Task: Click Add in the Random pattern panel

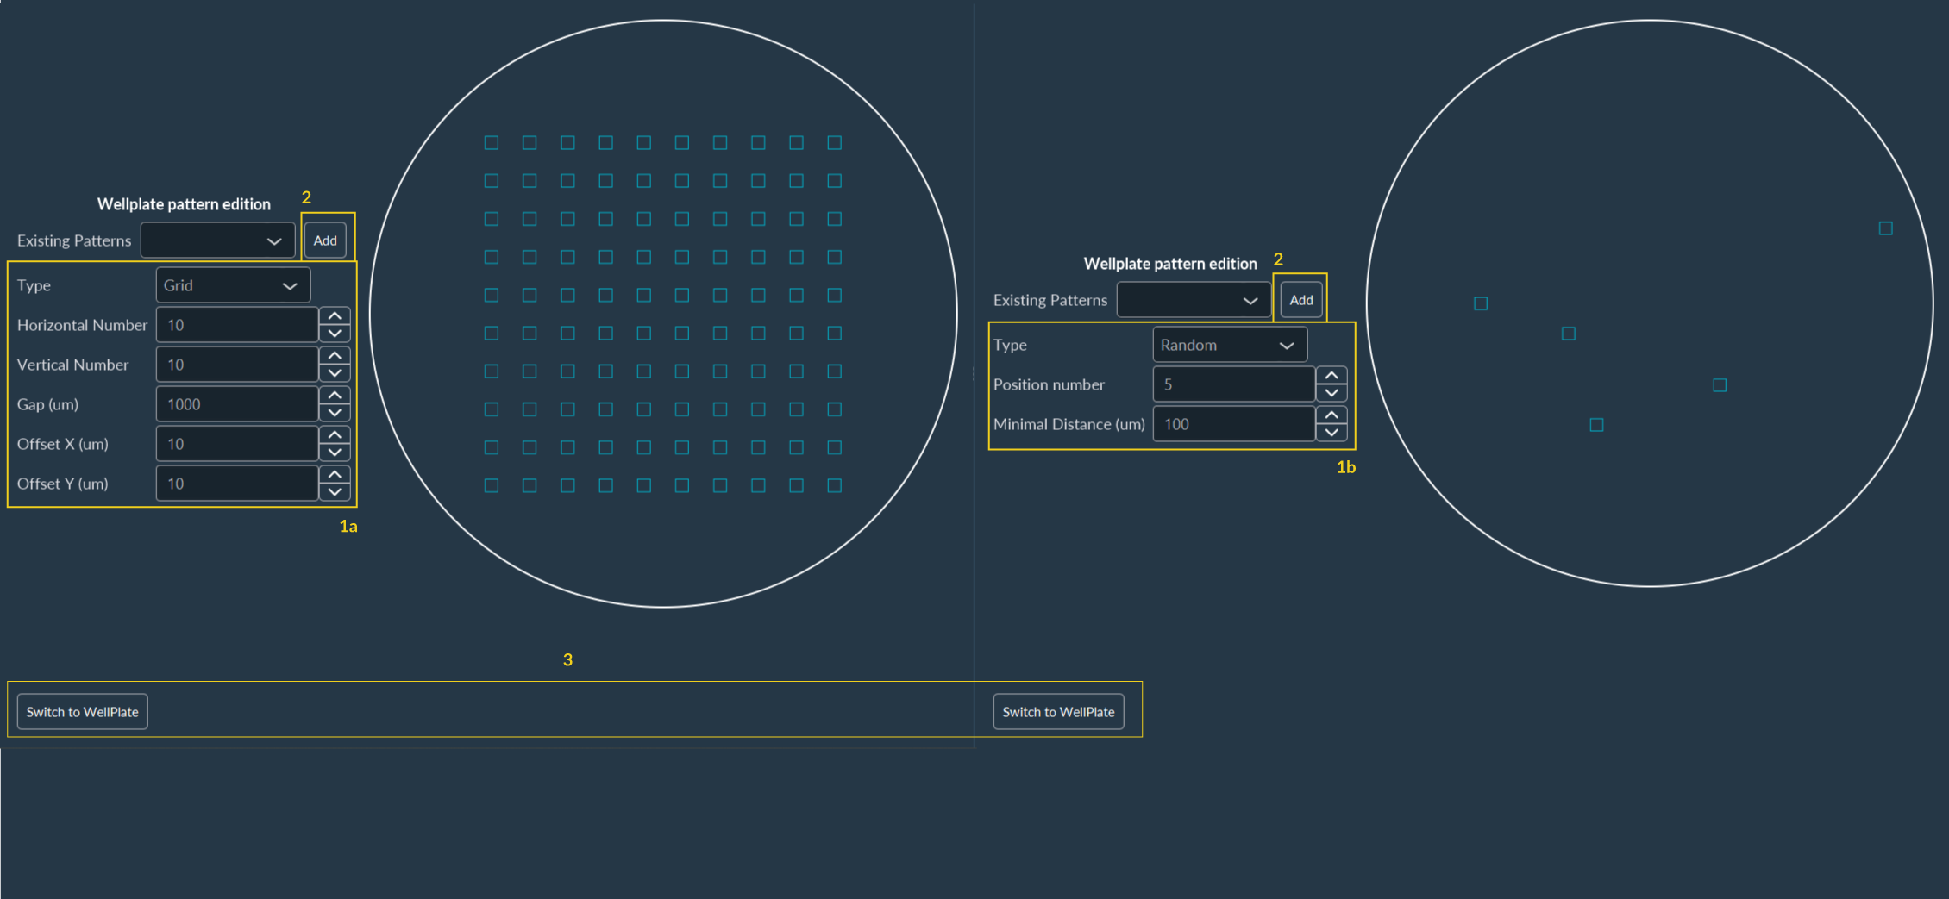Action: click(1300, 299)
